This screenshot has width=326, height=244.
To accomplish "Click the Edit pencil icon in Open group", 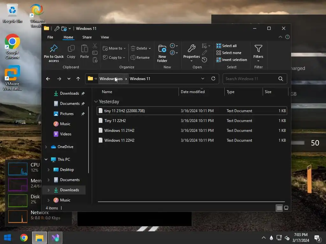I will (x=204, y=53).
